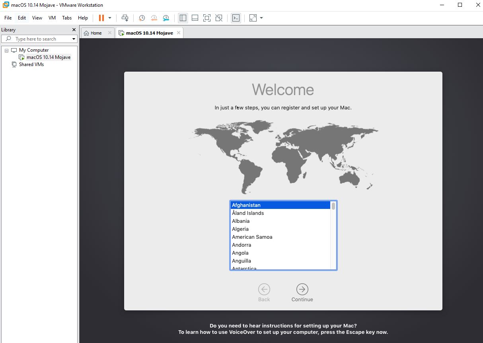Select Algeria in the country list

coord(240,229)
